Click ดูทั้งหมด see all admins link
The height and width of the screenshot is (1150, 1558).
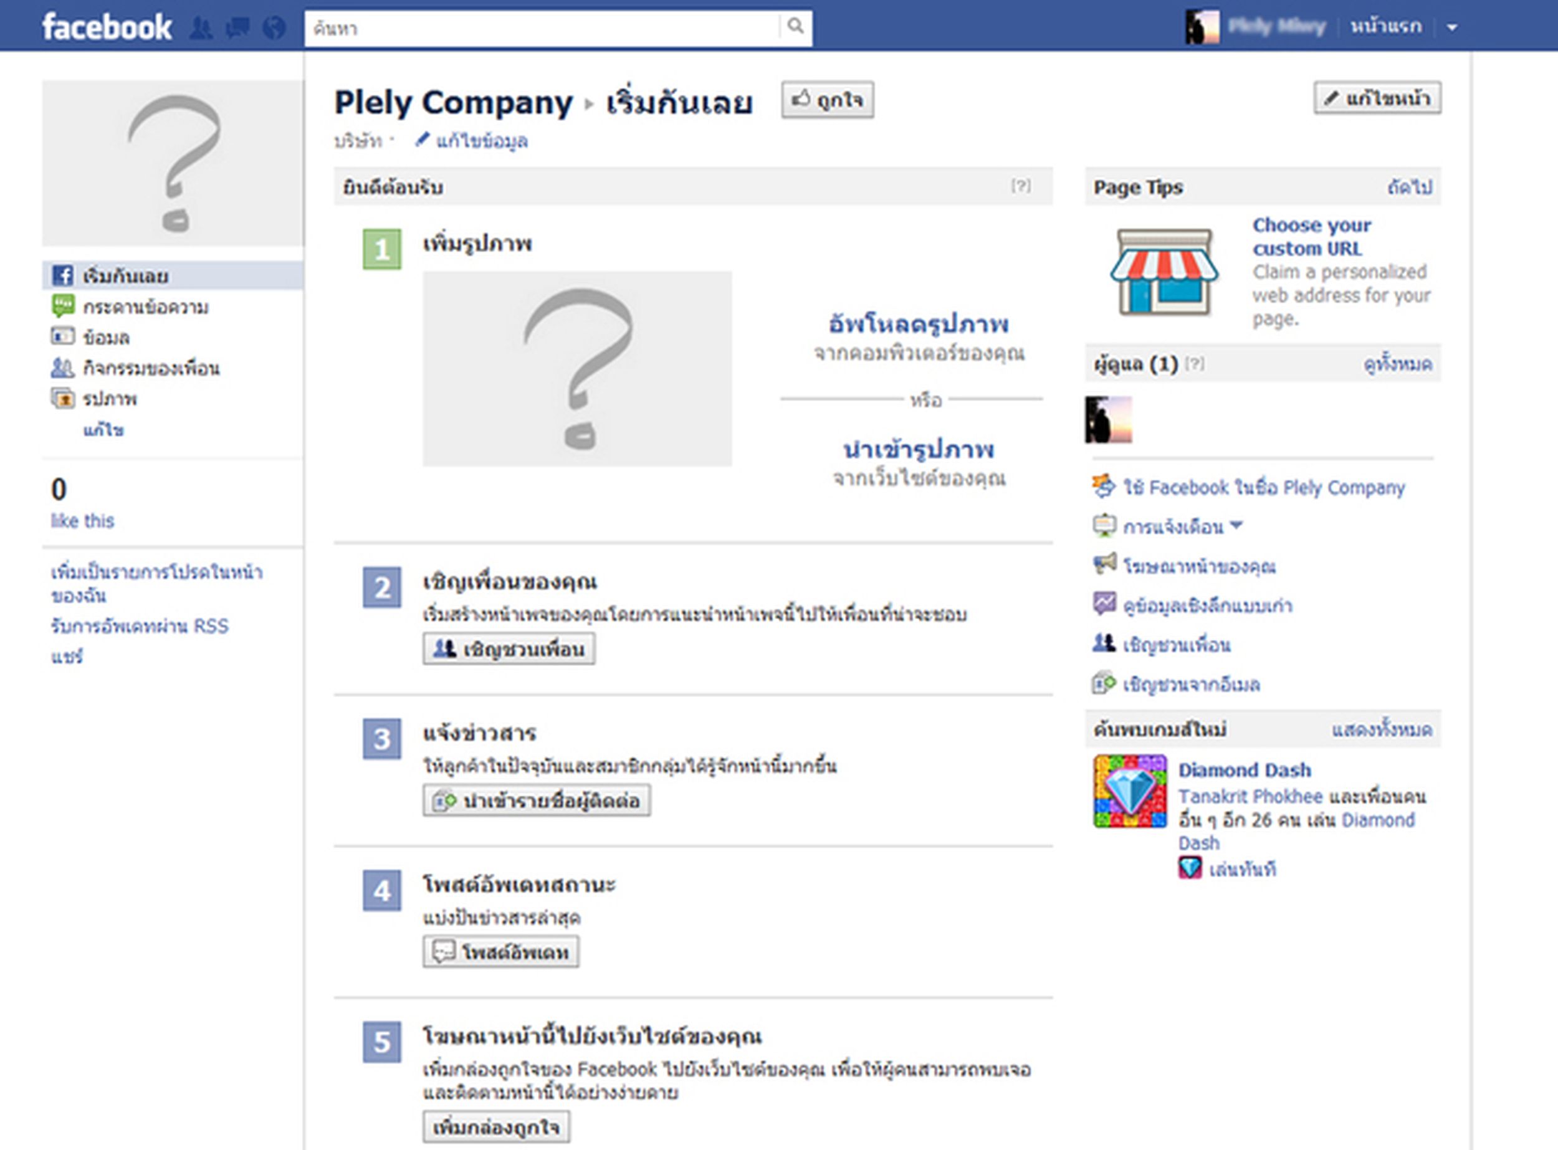pos(1398,364)
